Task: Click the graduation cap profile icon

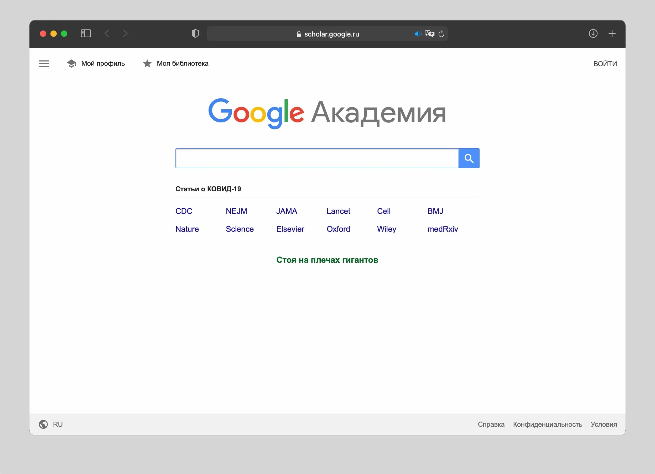Action: click(x=71, y=64)
